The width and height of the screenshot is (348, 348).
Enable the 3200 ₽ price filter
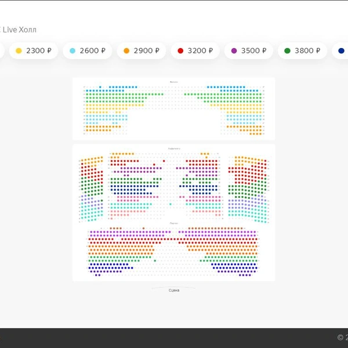(x=195, y=51)
